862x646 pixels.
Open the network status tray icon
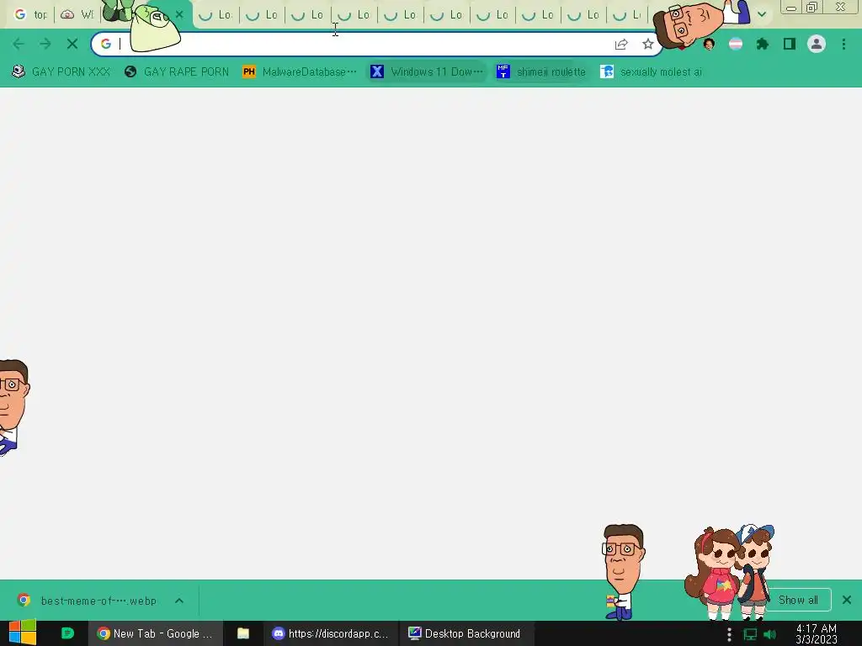[750, 634]
